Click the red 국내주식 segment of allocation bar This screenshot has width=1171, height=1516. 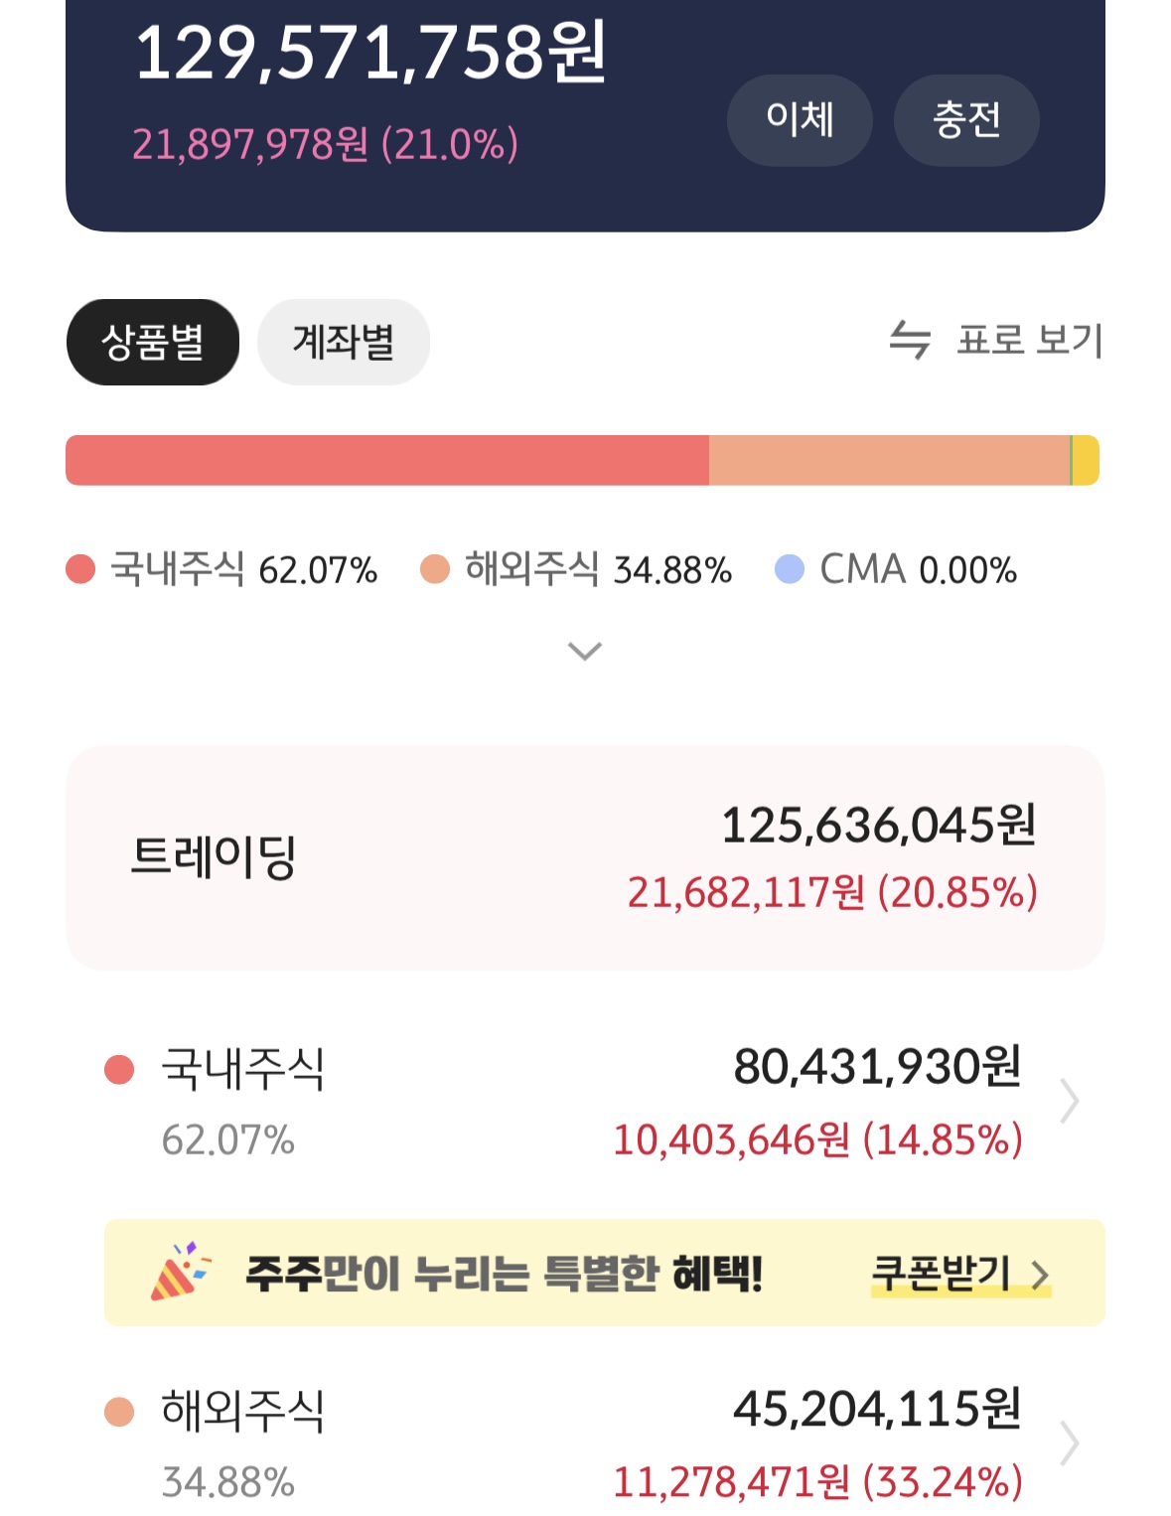point(387,460)
